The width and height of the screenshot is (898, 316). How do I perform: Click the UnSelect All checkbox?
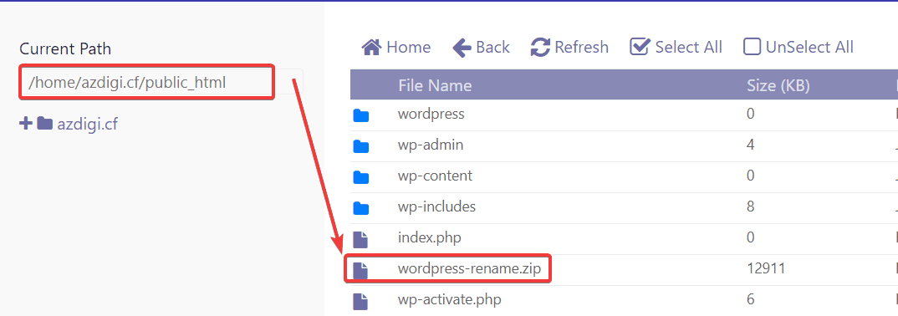(752, 47)
